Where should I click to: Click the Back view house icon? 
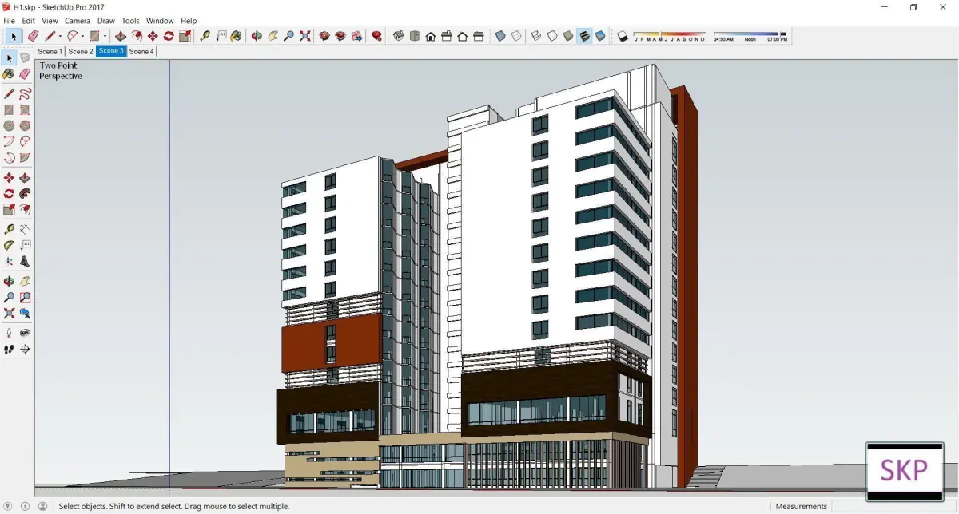463,36
